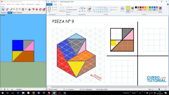
Task: Switch to the Inicio tab in Paint
Action: click(55, 4)
